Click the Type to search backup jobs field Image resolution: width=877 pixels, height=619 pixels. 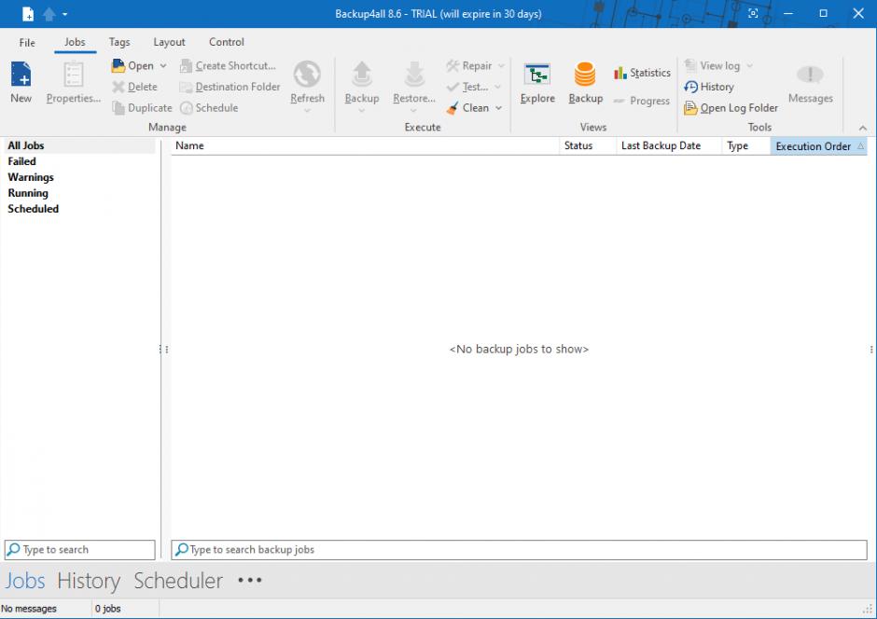(519, 550)
